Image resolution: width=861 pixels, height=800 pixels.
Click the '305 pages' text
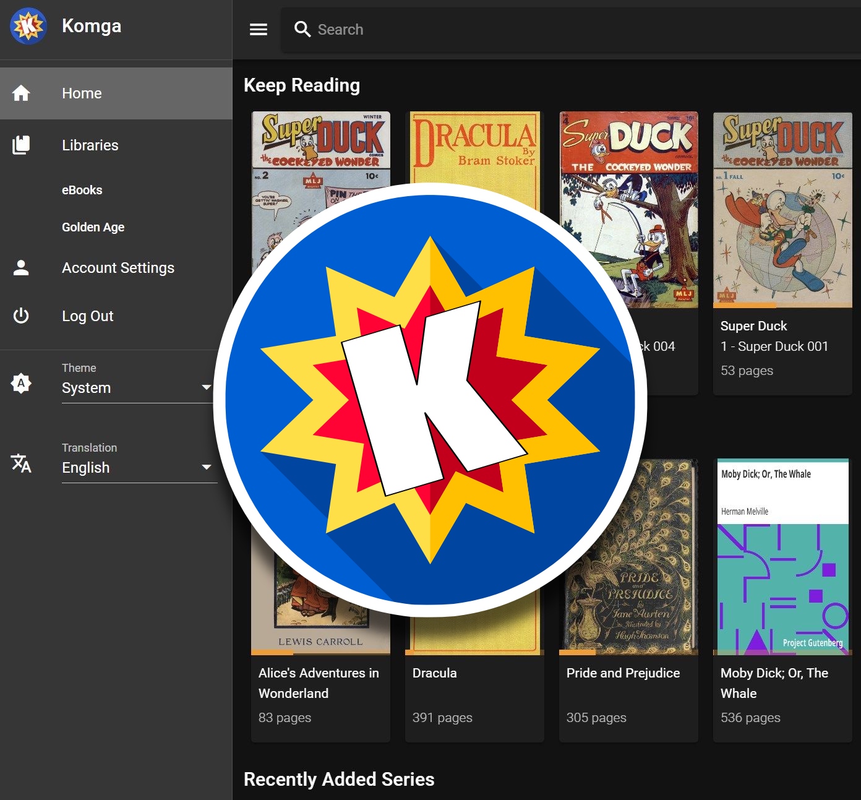click(x=596, y=718)
